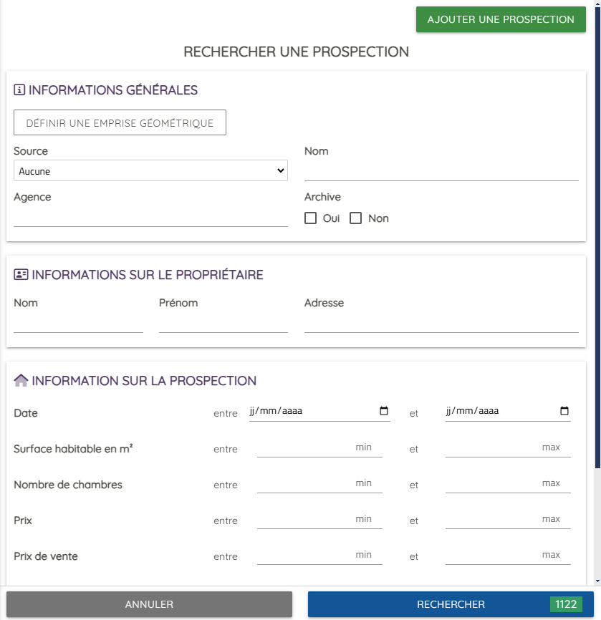Click the Annuler button

click(x=149, y=604)
